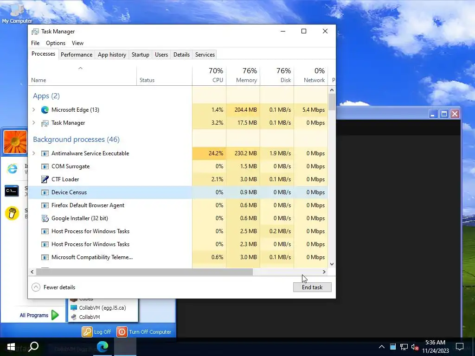The width and height of the screenshot is (475, 356).
Task: Expand All Programs green arrow
Action: tap(55, 315)
